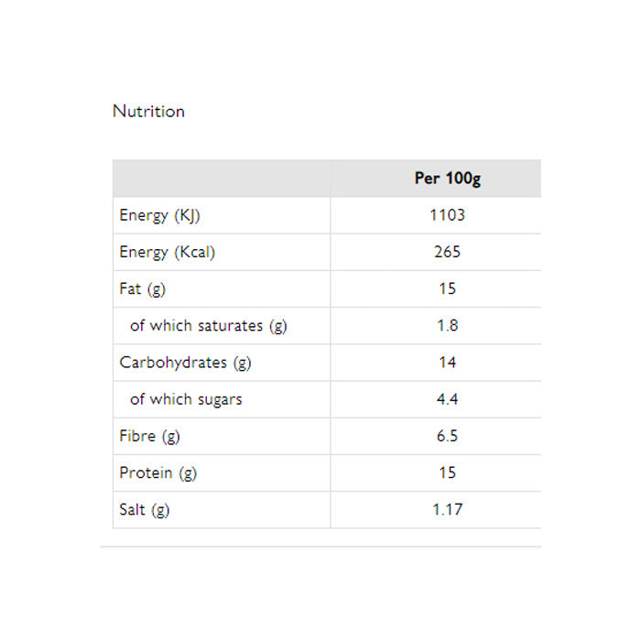Select the Per 100g column header
This screenshot has width=641, height=641.
(x=447, y=179)
